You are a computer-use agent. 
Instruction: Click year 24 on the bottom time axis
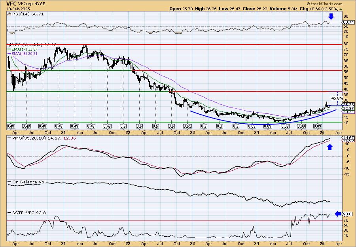point(257,243)
